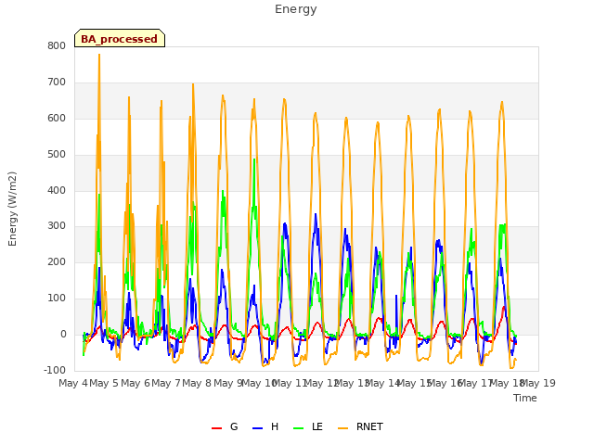This screenshot has height=445, width=594.
Task: Click the -100 y-axis tick label
Action: pos(55,370)
